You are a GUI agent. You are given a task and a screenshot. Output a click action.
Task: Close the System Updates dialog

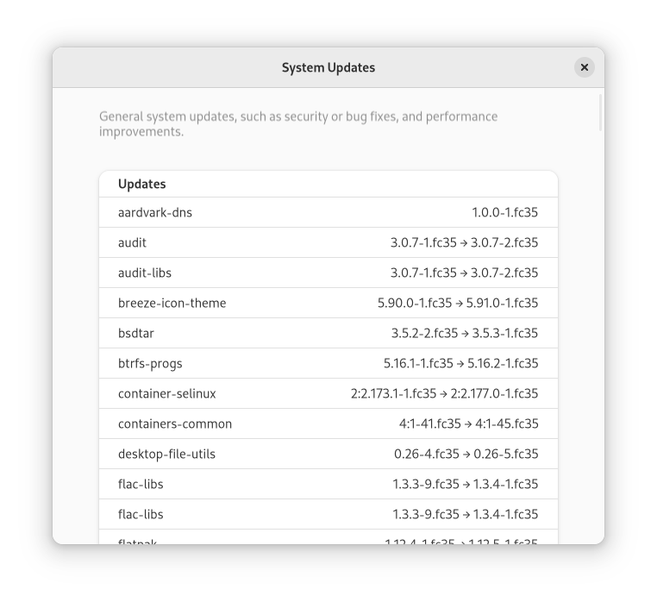(585, 67)
